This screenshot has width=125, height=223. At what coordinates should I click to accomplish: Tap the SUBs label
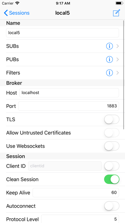[x=12, y=46]
